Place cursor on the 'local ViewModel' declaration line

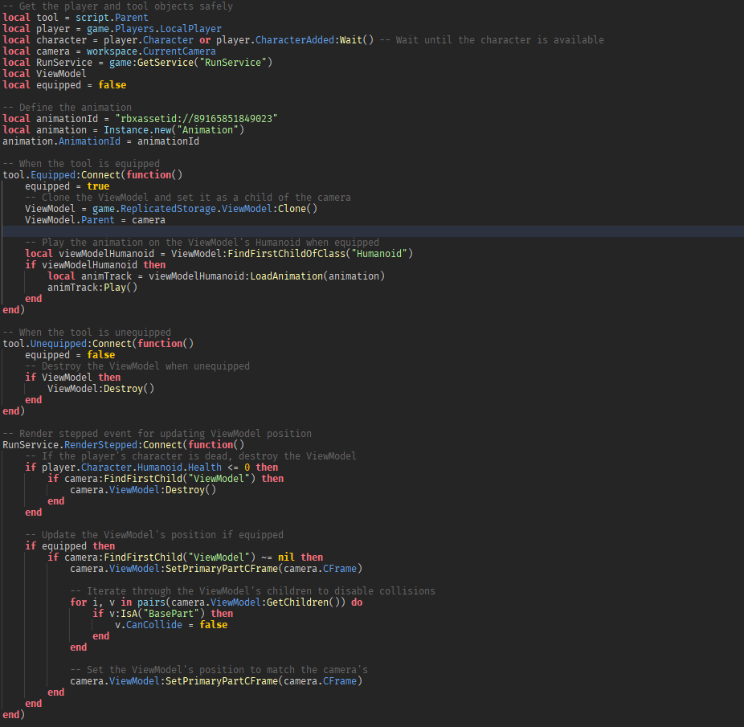(45, 74)
